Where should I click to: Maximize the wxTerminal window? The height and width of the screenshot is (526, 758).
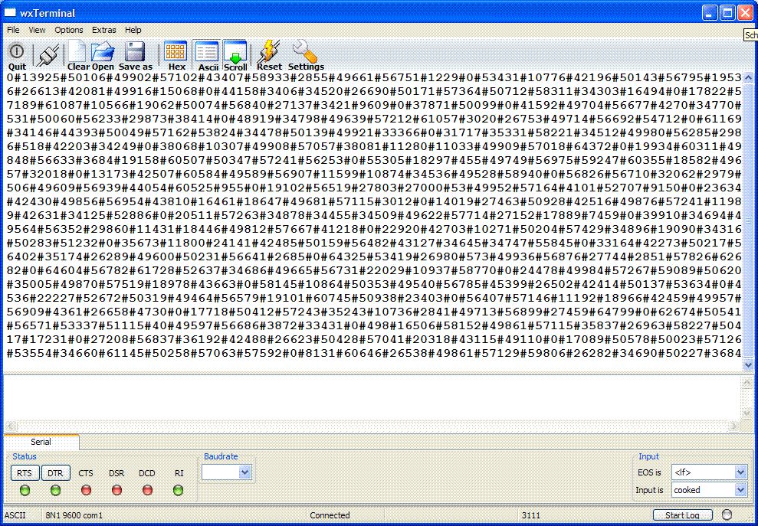(x=727, y=12)
